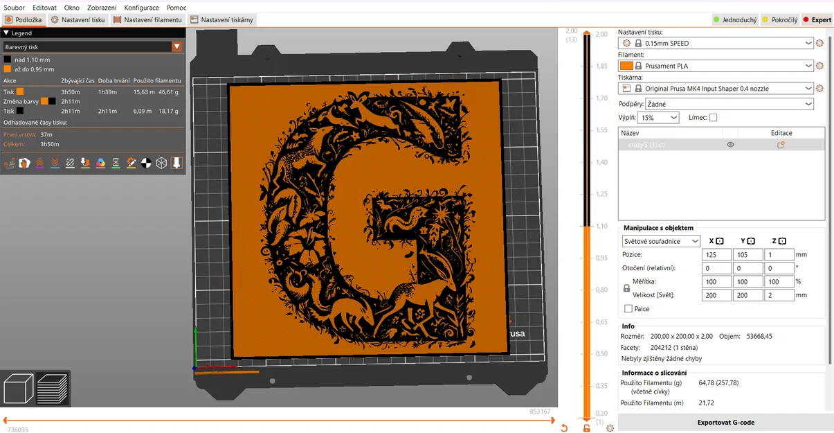This screenshot has width=834, height=433.
Task: Open the Pomoc menu
Action: (176, 8)
